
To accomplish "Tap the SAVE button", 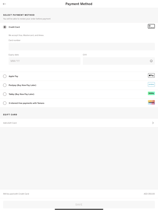I will (79, 204).
